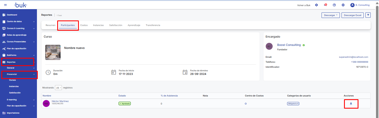Image resolution: width=379 pixels, height=118 pixels.
Task: Open the Boost Consulting profile link
Action: (x=289, y=45)
